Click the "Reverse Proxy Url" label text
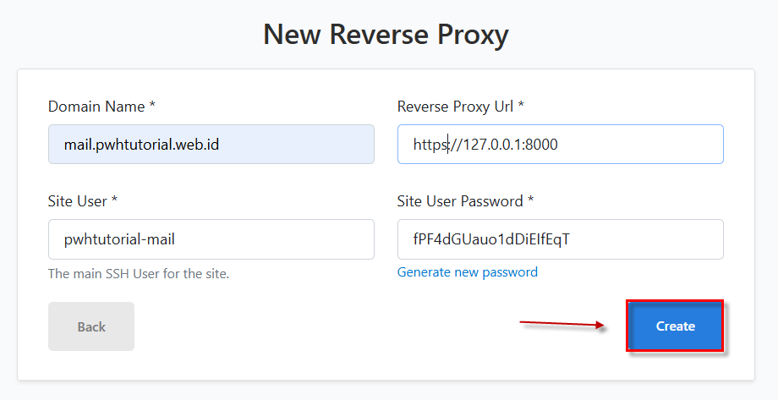This screenshot has width=778, height=400. click(x=455, y=107)
